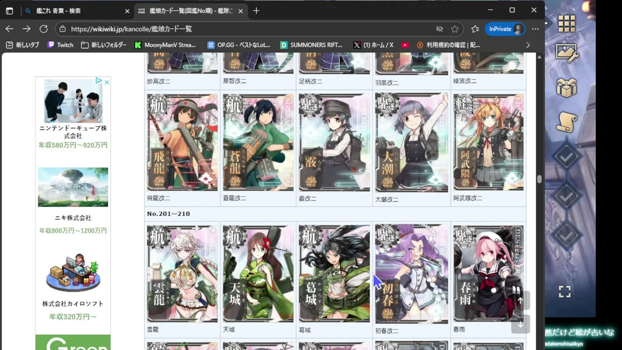Click the InPrivate profile button
622x350 pixels.
[x=506, y=29]
